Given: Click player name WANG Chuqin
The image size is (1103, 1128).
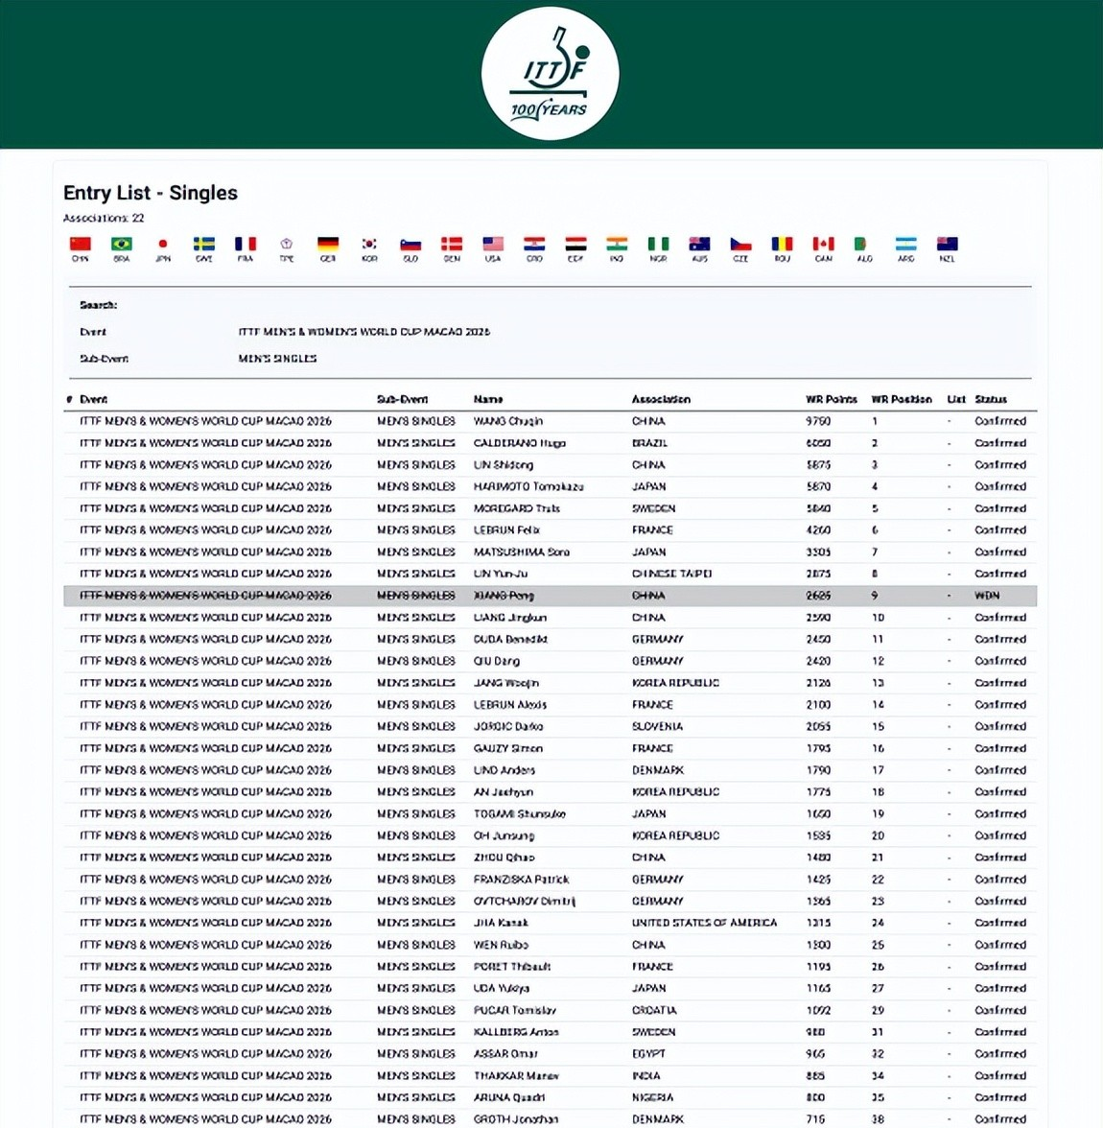Looking at the screenshot, I should [x=508, y=421].
